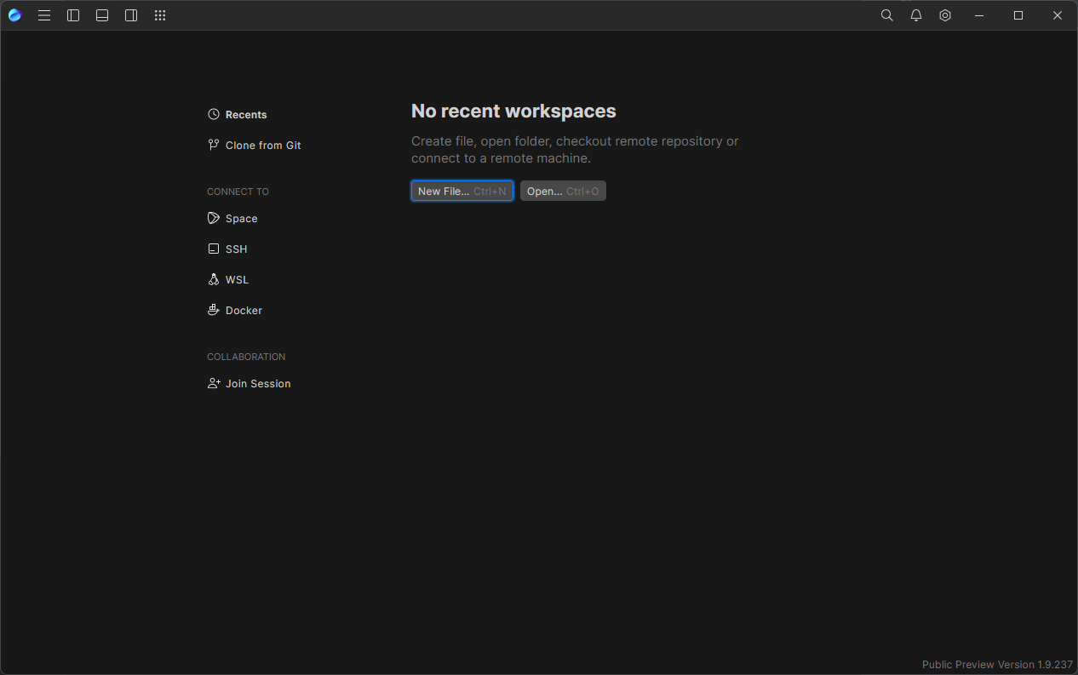
Task: Choose Clone from Git
Action: [255, 146]
